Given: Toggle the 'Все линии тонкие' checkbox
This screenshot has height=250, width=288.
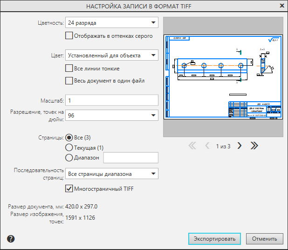Looking at the screenshot, I should point(69,69).
